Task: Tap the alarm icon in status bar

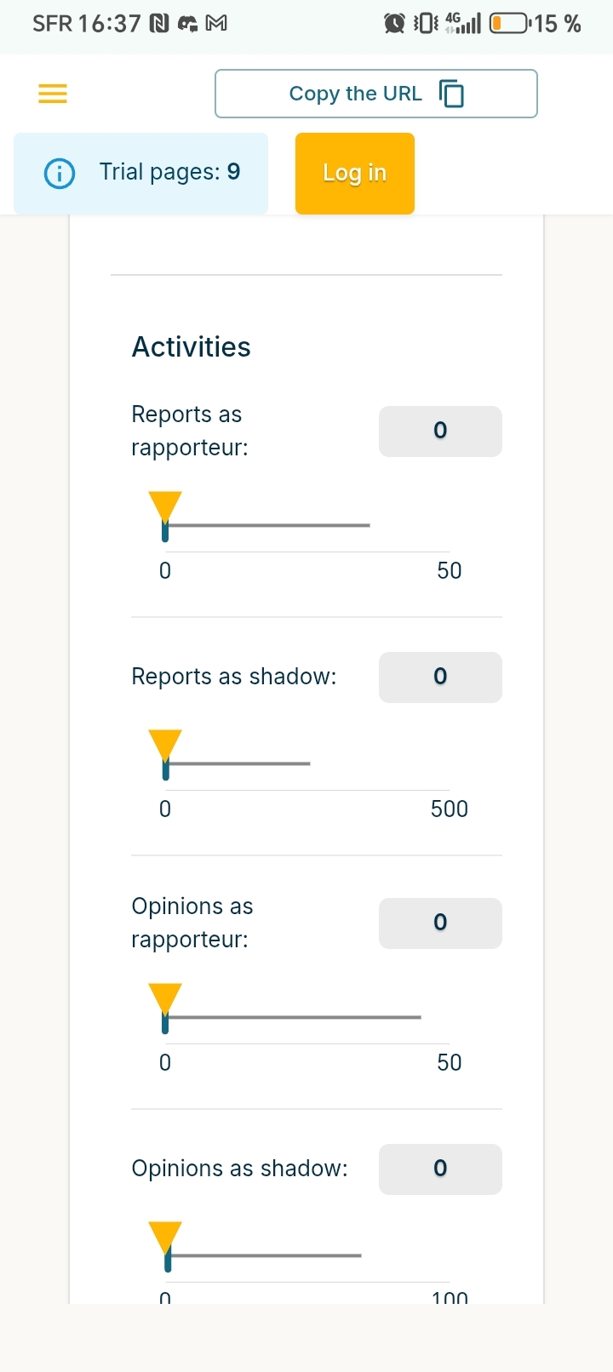Action: [x=394, y=24]
